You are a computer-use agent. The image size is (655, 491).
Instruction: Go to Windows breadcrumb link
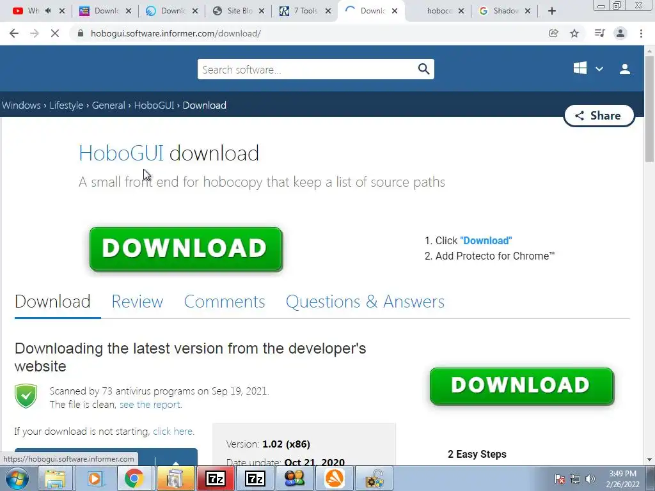coord(21,105)
